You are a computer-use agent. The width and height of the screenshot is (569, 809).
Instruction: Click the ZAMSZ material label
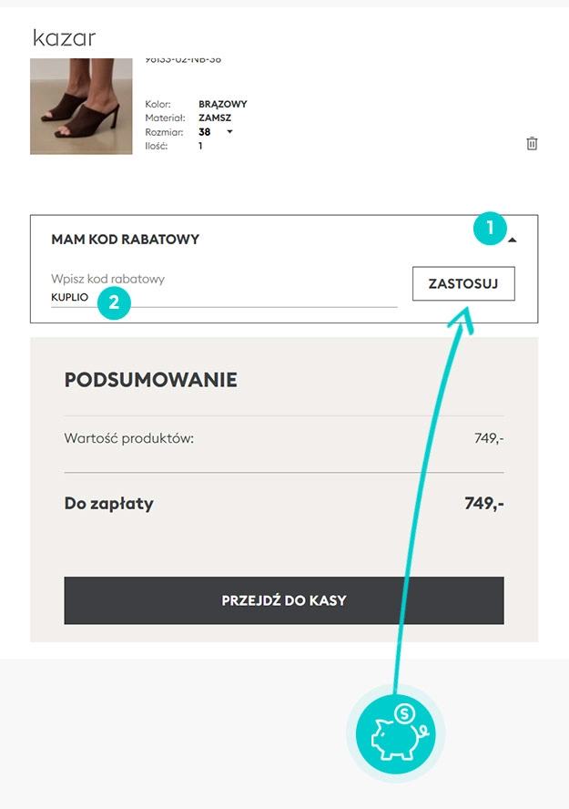point(213,118)
